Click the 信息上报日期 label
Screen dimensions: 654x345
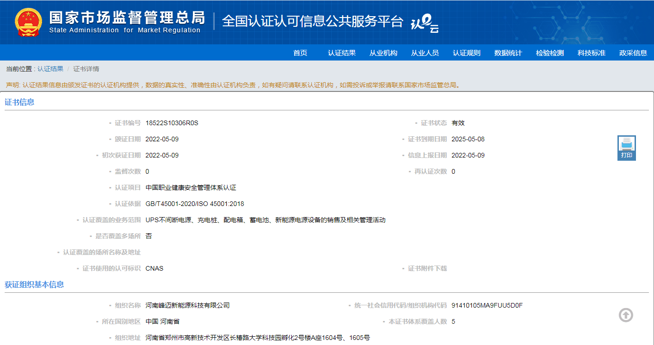[x=427, y=155]
